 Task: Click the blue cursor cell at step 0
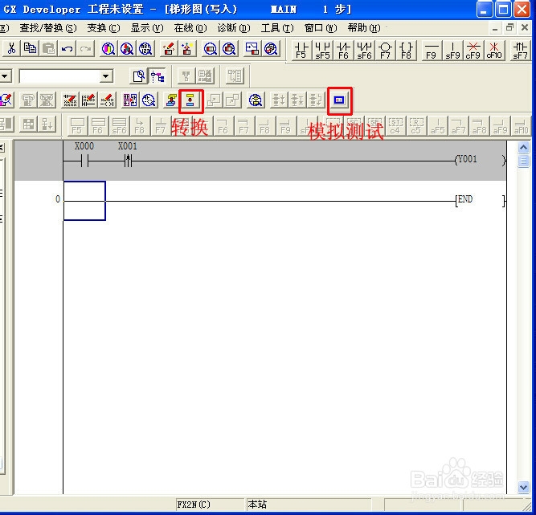(x=84, y=201)
